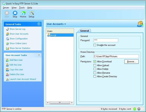The height and width of the screenshot is (112, 146).
Task: Click the Add New User icon
Action: 8,60
